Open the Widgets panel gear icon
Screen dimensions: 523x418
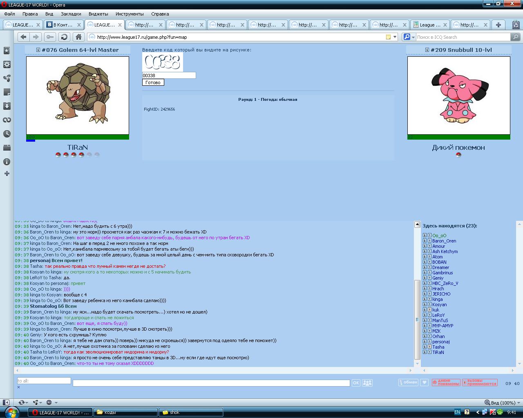point(7,64)
